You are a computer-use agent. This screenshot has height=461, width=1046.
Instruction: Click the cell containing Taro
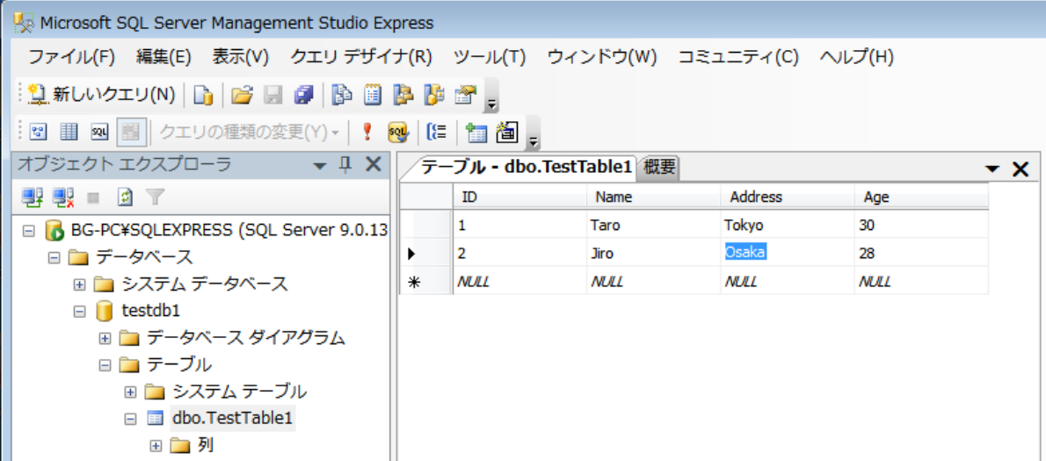click(654, 225)
